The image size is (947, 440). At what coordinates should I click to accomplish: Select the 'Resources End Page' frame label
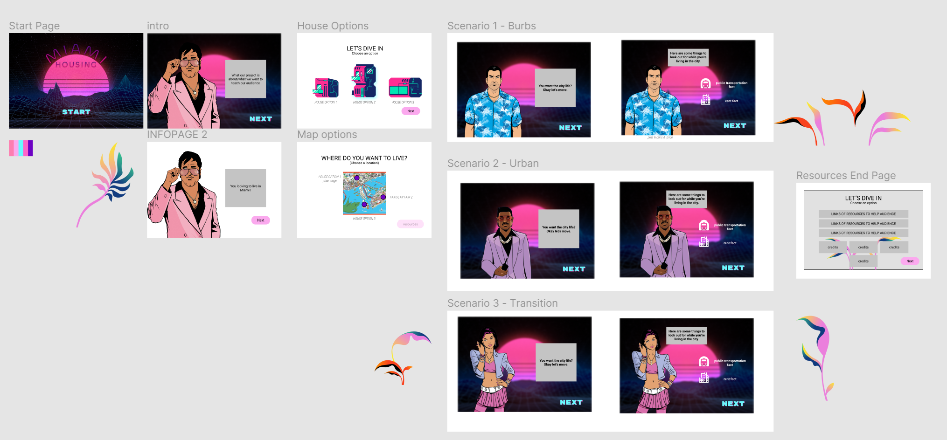[846, 176]
